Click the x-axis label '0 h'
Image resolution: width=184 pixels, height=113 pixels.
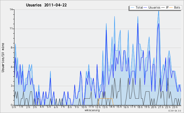(14, 107)
